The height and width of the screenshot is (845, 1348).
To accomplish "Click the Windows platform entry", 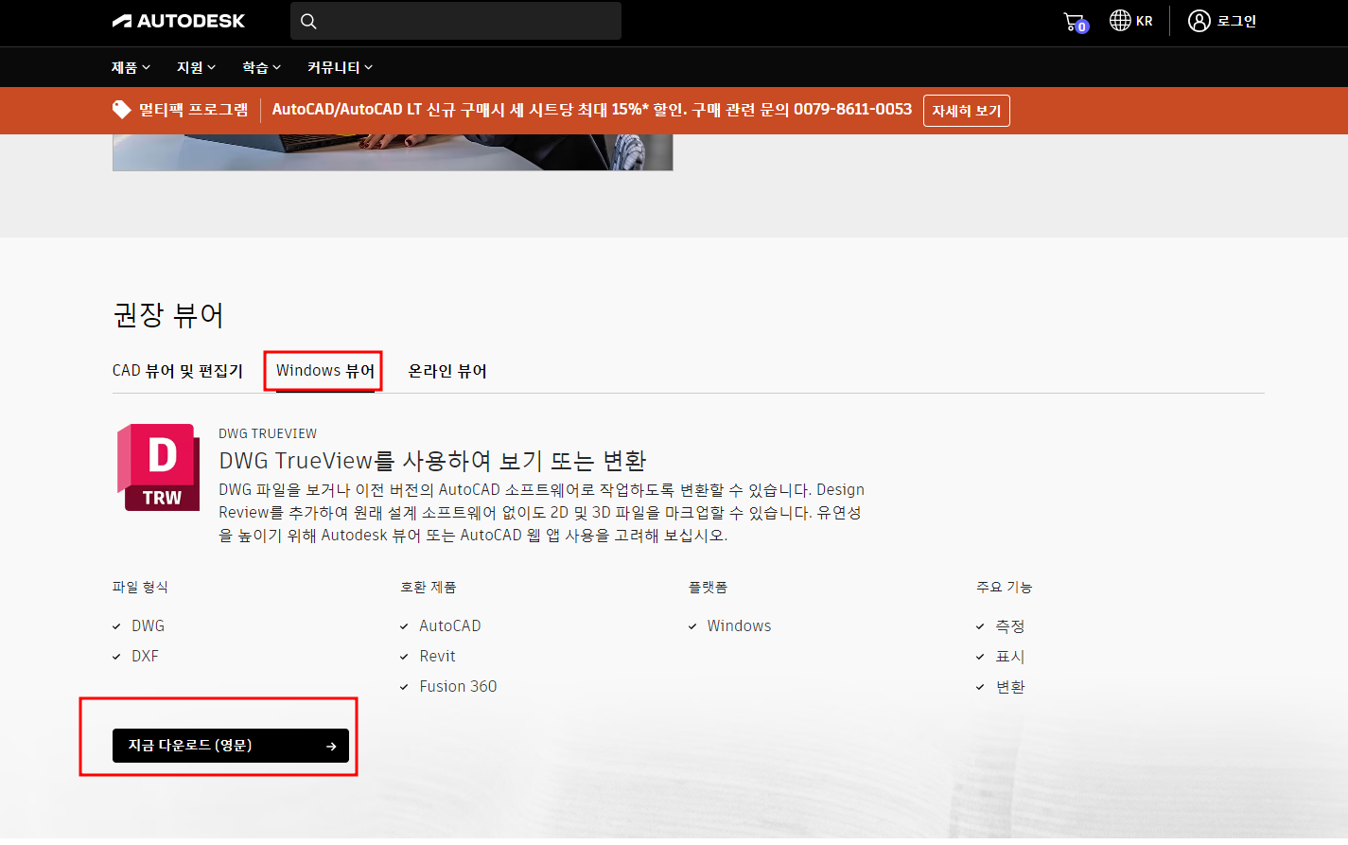I will [739, 625].
